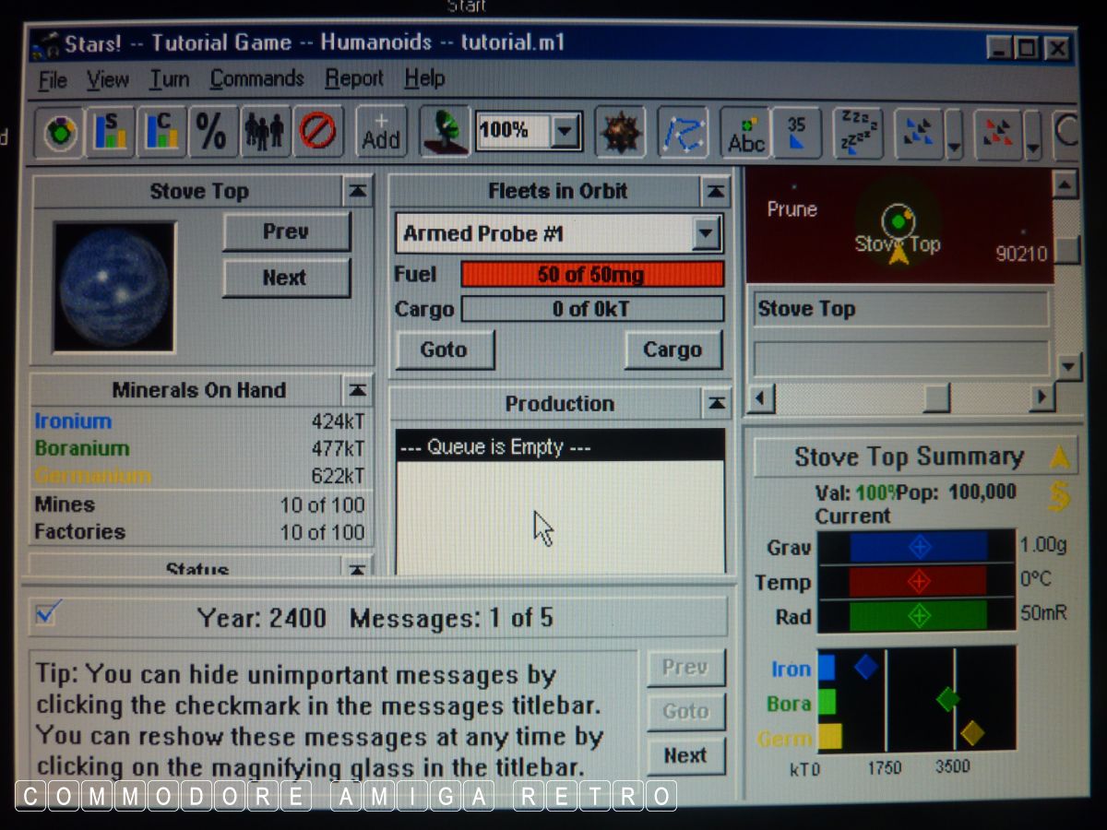Click the percent planet value view icon
Image resolution: width=1107 pixels, height=830 pixels.
pos(212,133)
